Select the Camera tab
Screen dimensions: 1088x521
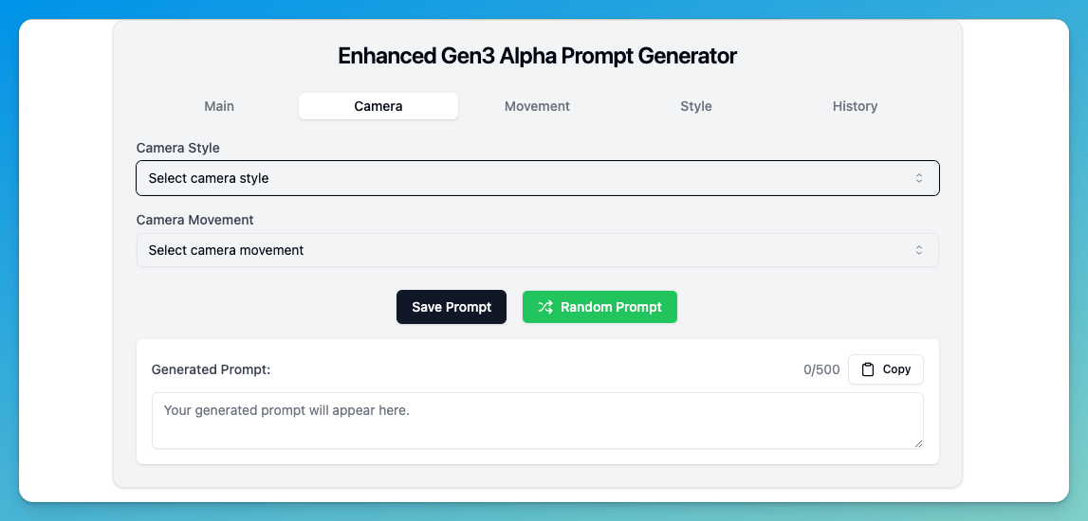pos(378,106)
